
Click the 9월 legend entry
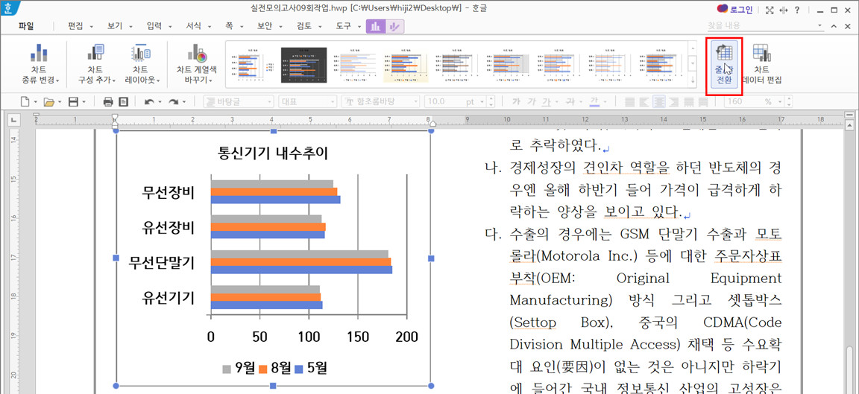pos(239,368)
